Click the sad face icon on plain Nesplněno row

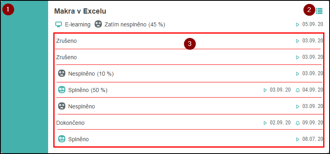click(61, 106)
